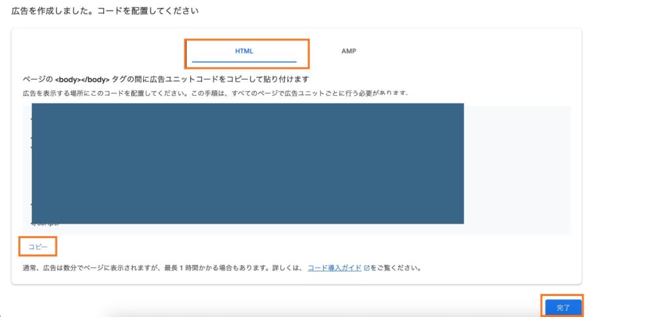Image resolution: width=669 pixels, height=317 pixels.
Task: Click the をご覧ください text after the link
Action: [396, 267]
